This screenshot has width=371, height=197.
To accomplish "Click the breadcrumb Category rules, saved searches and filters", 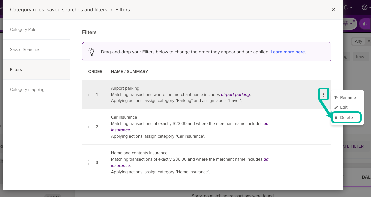I will click(x=58, y=10).
